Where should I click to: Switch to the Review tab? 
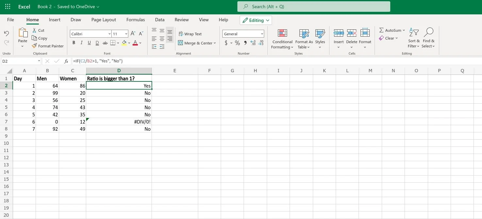(x=182, y=20)
